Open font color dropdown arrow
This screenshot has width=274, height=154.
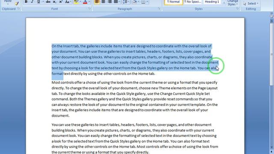click(89, 2)
